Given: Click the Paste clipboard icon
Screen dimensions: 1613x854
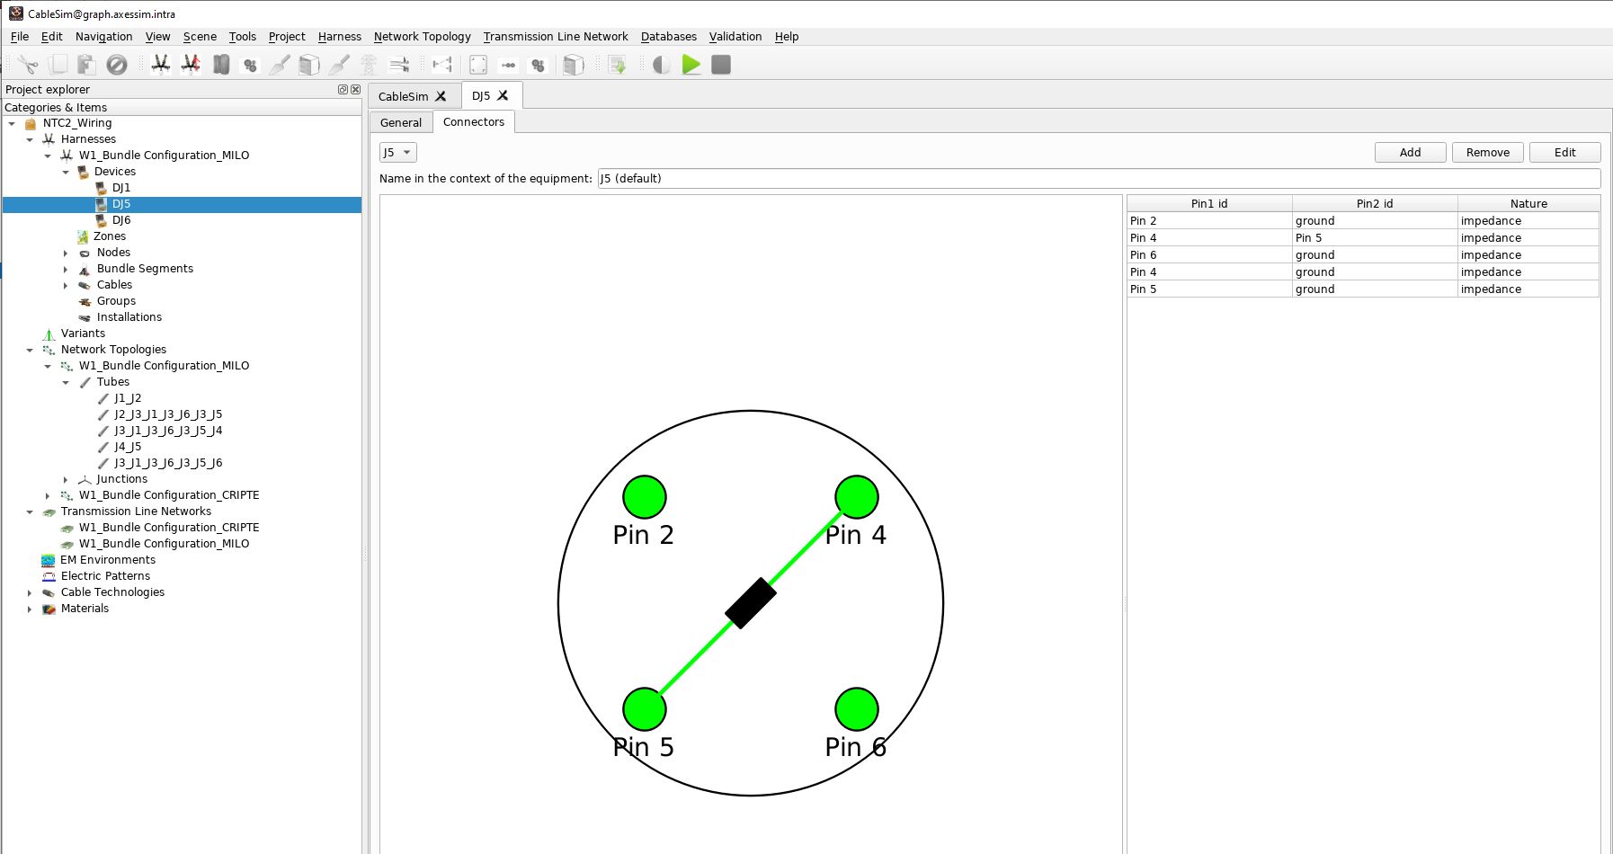Looking at the screenshot, I should pyautogui.click(x=86, y=65).
